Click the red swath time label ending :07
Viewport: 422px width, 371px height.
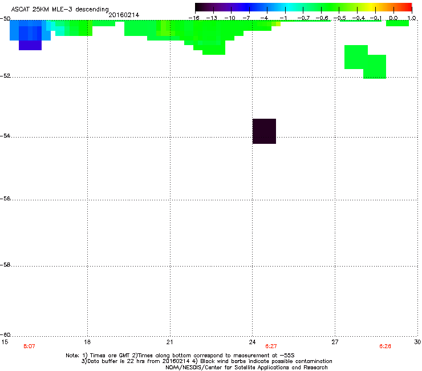29,346
